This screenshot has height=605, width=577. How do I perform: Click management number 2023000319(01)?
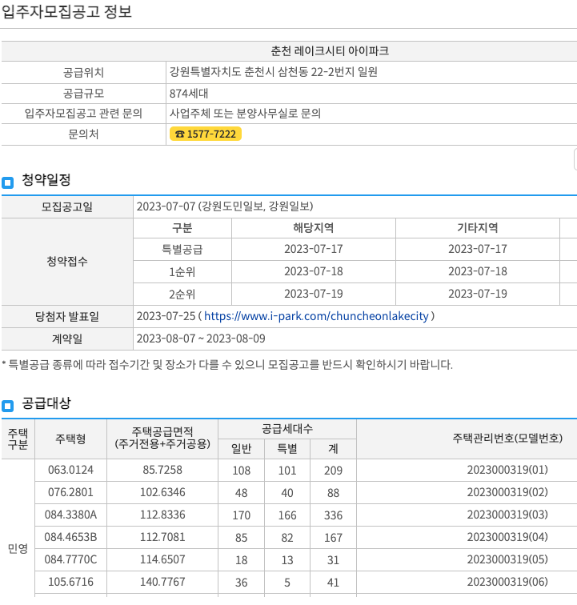click(x=507, y=470)
